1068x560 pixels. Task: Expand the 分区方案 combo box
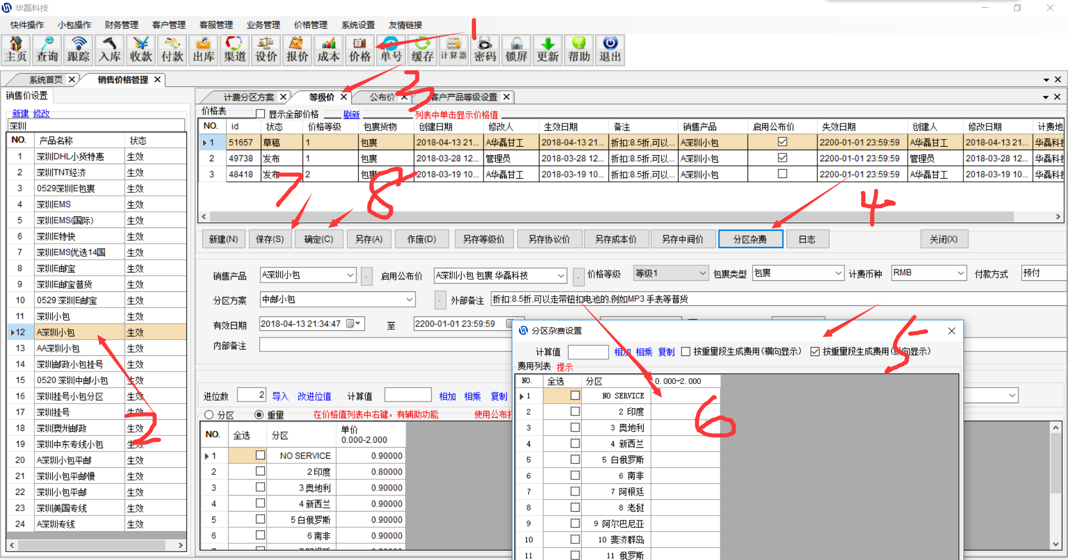point(409,300)
